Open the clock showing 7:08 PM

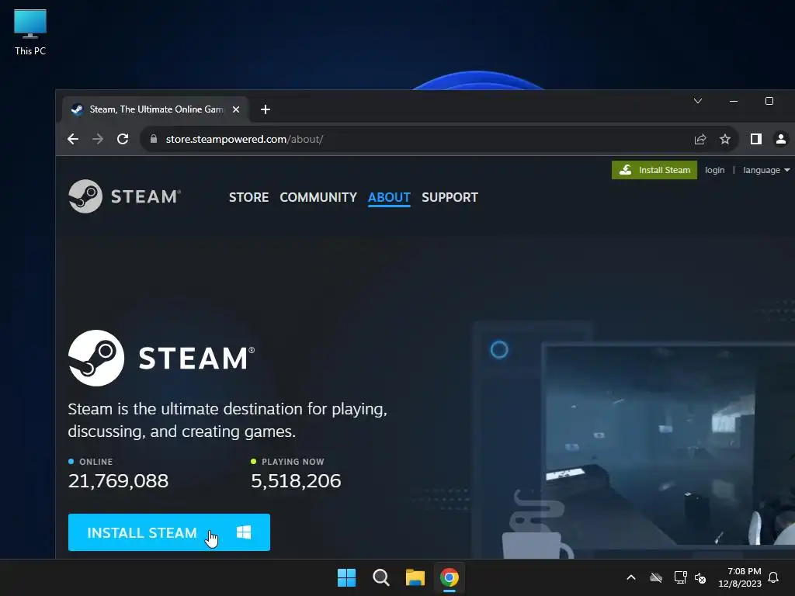point(740,577)
